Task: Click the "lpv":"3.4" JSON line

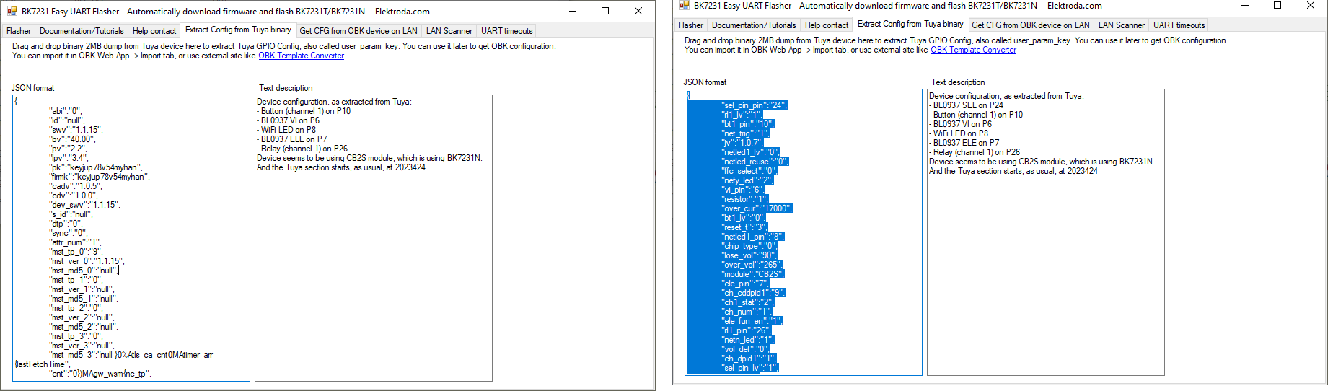Action: (69, 158)
